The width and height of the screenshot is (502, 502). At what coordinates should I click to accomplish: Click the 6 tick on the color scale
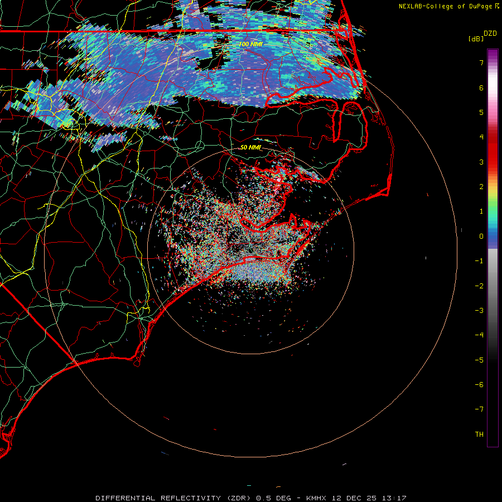(481, 88)
